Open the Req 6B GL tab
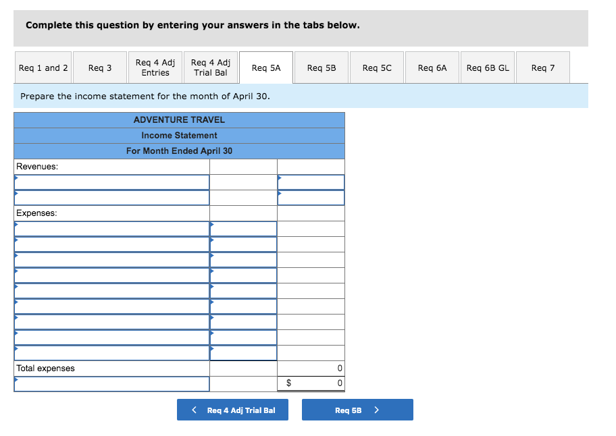Screen dimensions: 616x436 coord(488,67)
